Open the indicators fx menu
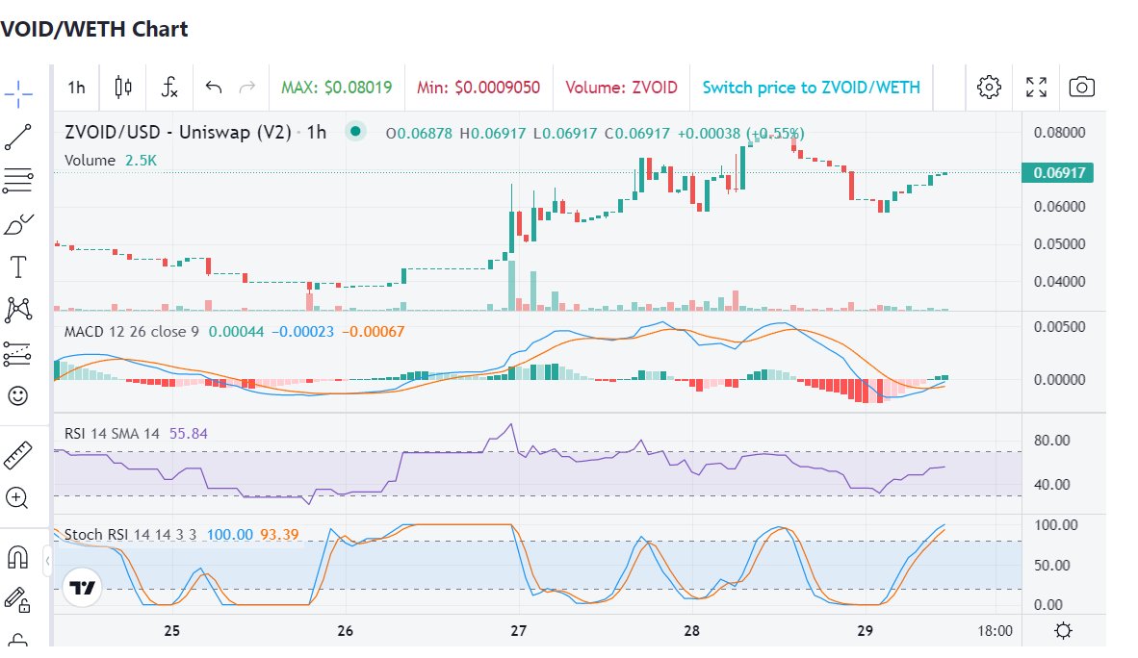Viewport: 1138px width, 658px height. coord(169,88)
